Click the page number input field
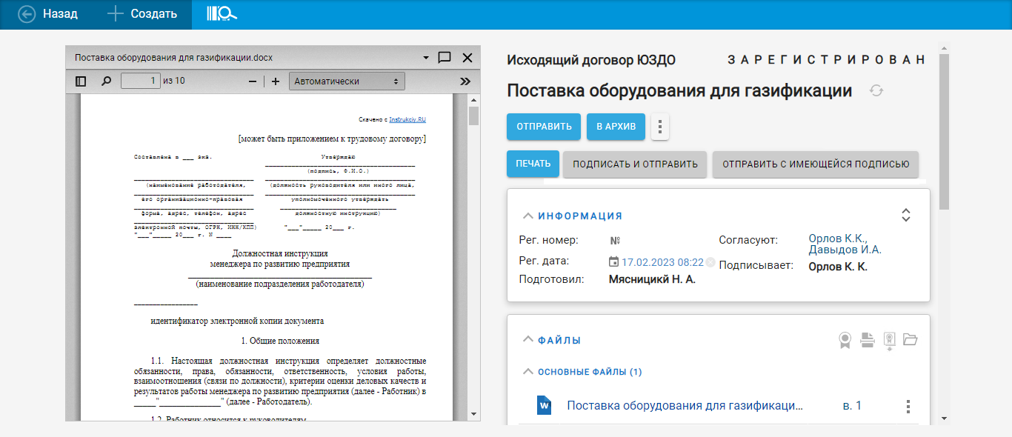Viewport: 1012px width, 437px height. 141,81
